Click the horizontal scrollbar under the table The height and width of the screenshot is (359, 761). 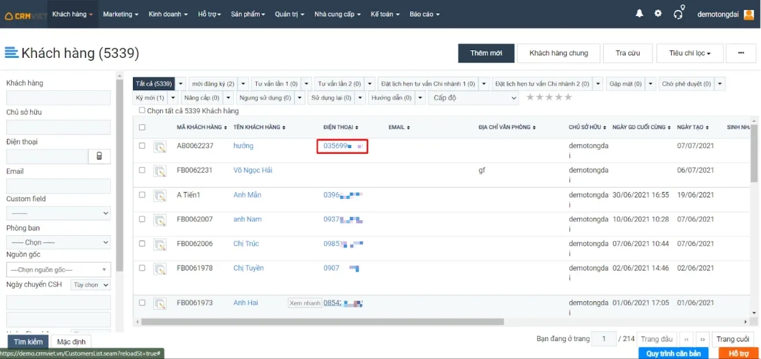323,322
